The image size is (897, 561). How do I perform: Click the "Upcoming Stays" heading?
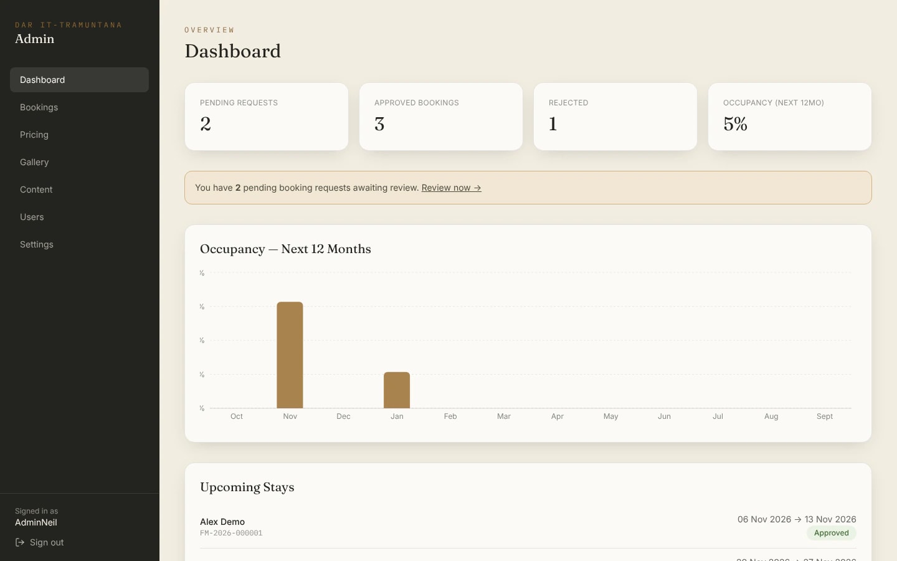[247, 487]
